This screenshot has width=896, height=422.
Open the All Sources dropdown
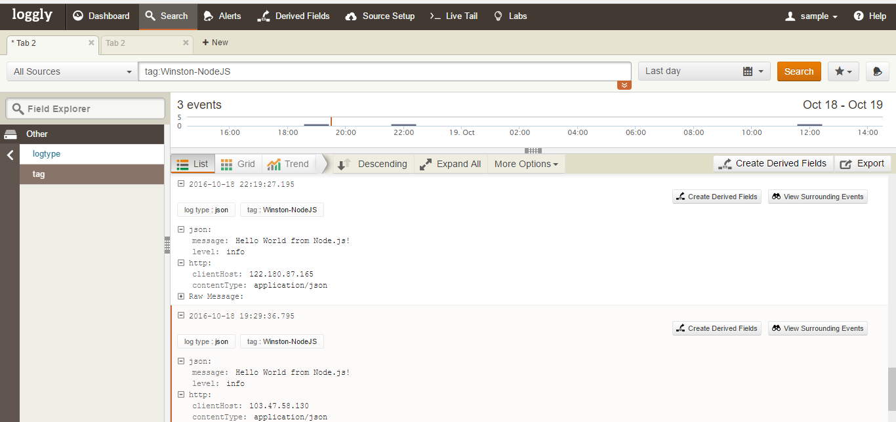pos(72,71)
